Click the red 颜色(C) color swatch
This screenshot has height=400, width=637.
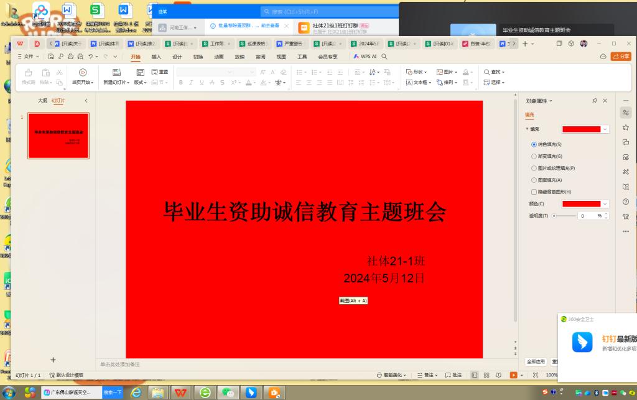point(582,204)
